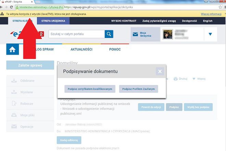This screenshot has height=151, width=226.
Task: Click the Domyślny heading text
Action: 67,63
